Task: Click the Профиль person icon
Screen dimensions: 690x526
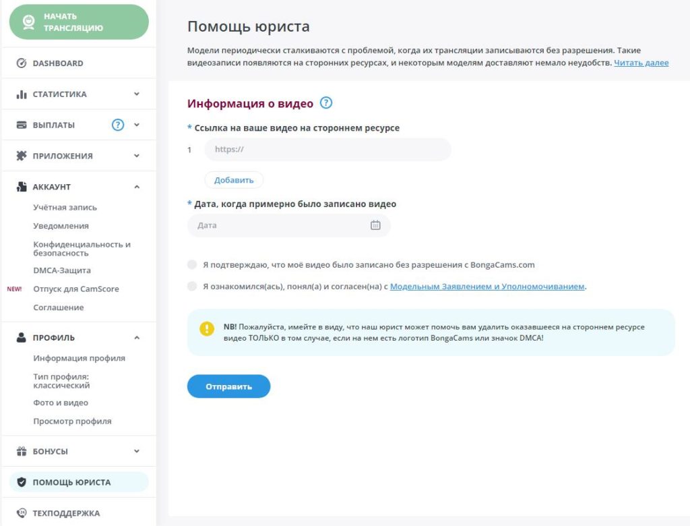Action: 21,337
